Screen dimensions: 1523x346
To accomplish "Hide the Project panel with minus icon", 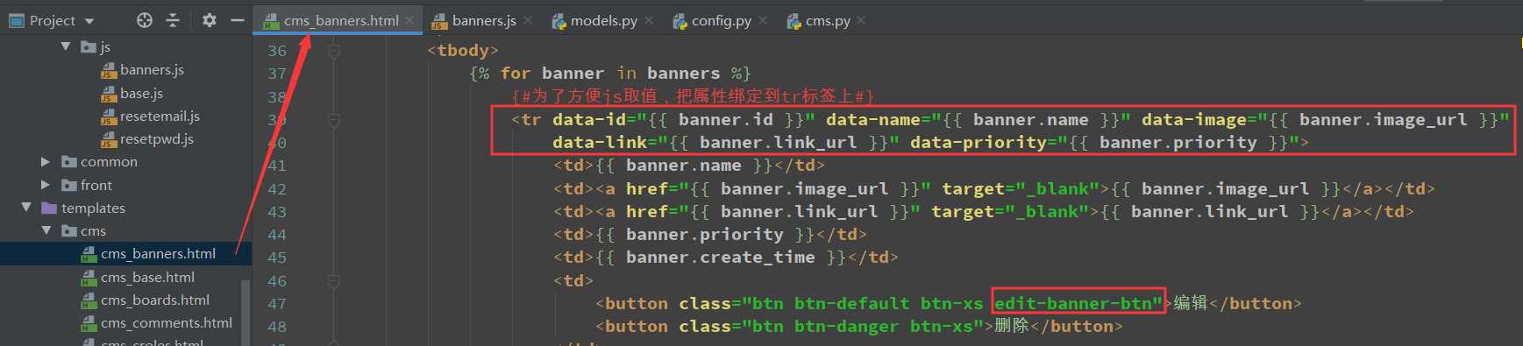I will click(x=237, y=20).
